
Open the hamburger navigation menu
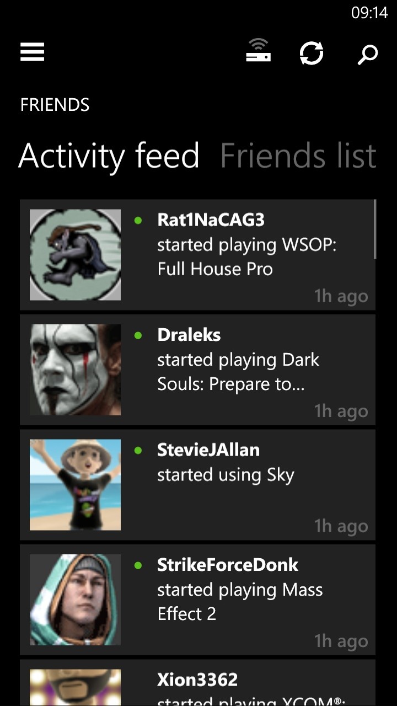click(33, 52)
